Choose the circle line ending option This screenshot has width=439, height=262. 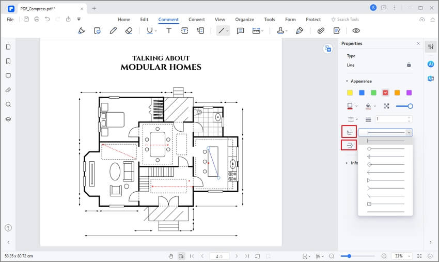coord(385,148)
